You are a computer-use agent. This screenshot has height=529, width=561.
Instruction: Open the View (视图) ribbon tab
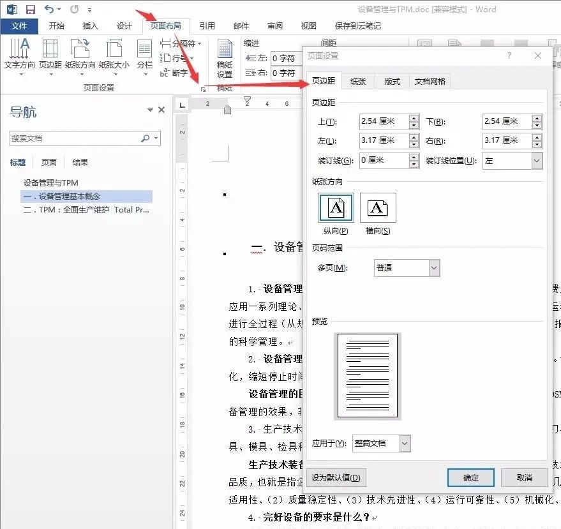pos(308,26)
